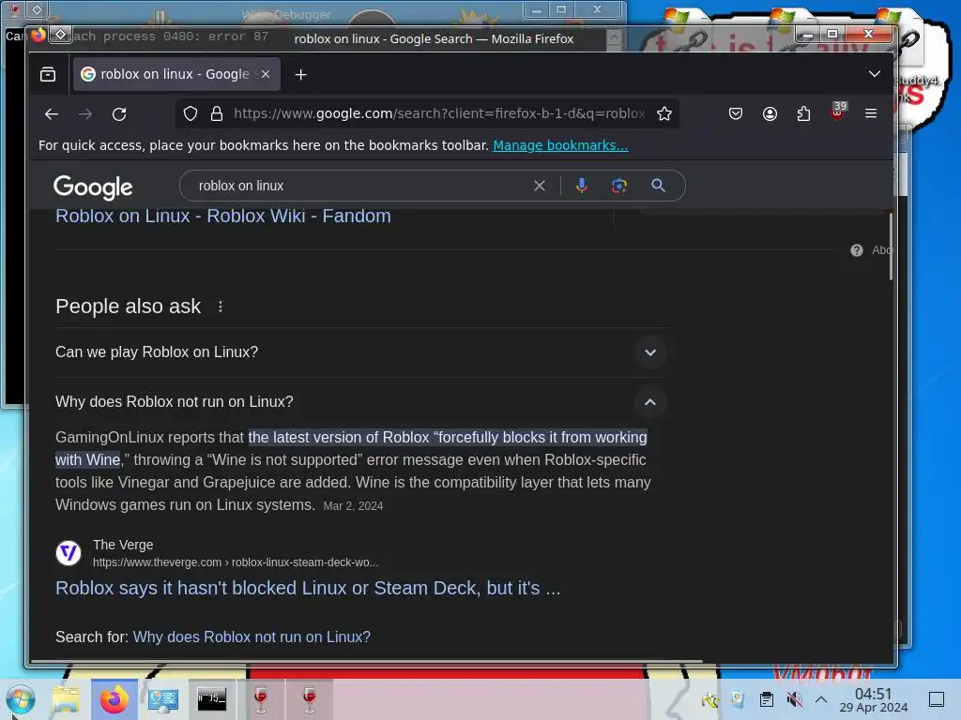The height and width of the screenshot is (720, 961).
Task: Open the list all tabs dropdown
Action: click(875, 74)
